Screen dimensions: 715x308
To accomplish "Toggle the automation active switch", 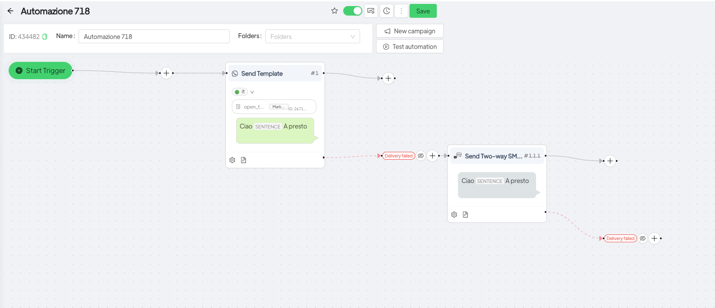I will 352,11.
